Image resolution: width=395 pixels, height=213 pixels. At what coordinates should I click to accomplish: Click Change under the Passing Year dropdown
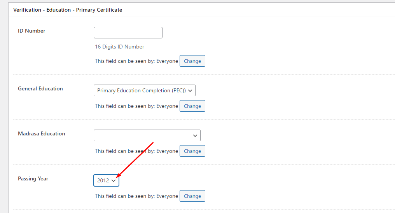(192, 196)
